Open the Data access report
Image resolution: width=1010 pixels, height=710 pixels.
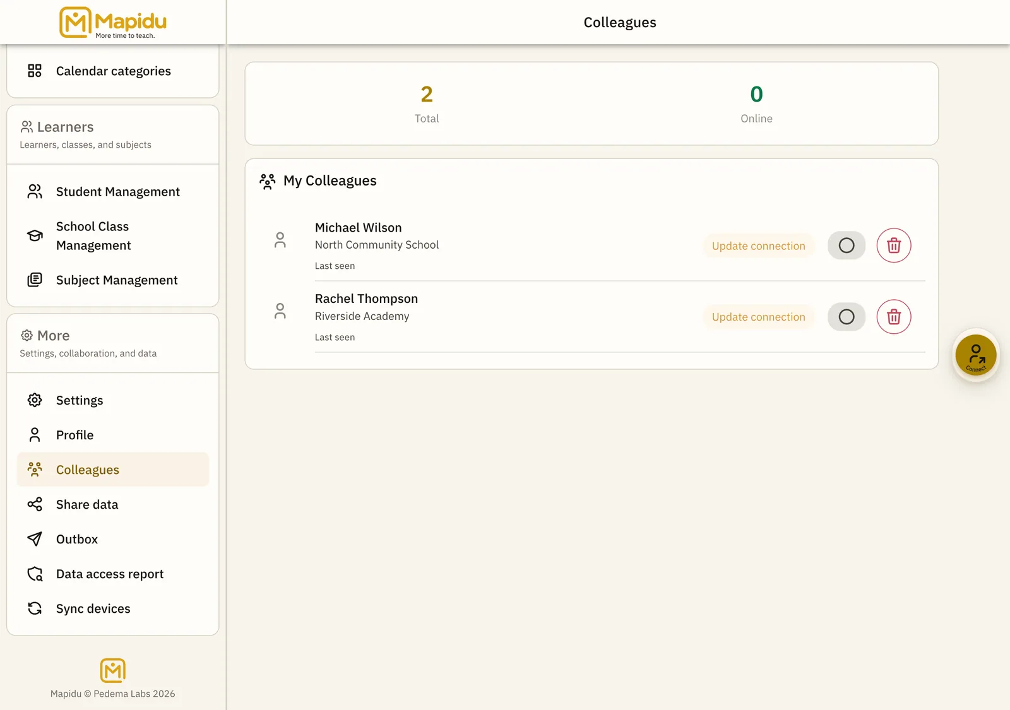click(113, 574)
